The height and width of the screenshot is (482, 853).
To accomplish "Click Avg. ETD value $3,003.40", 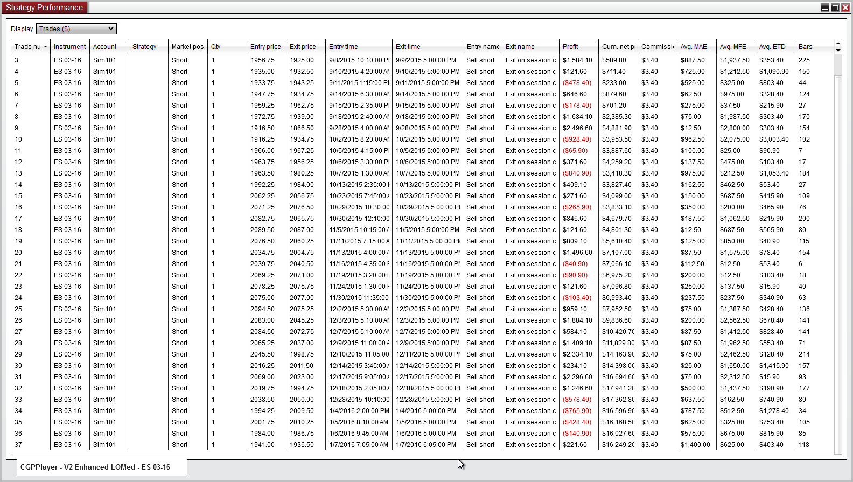I will [x=774, y=139].
